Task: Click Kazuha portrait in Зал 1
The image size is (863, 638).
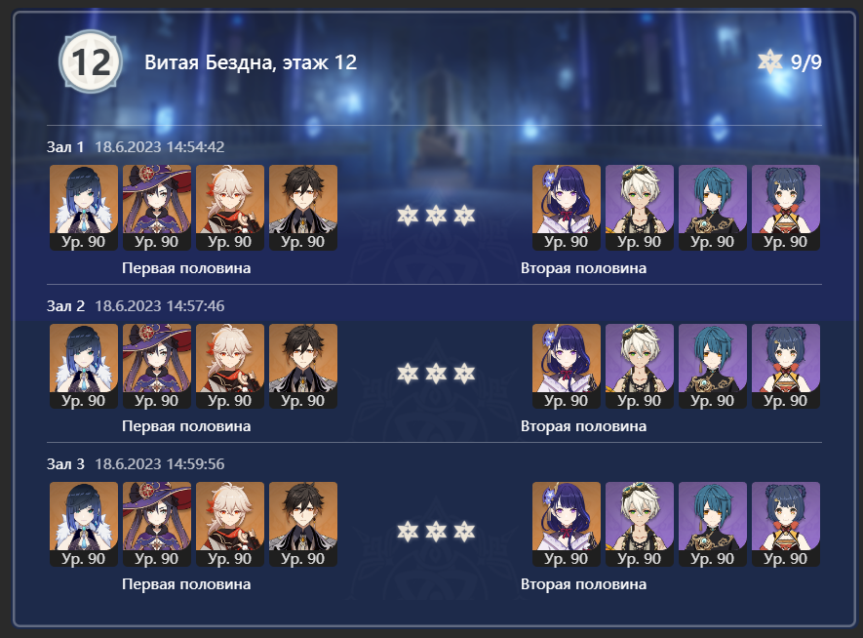Action: click(230, 208)
